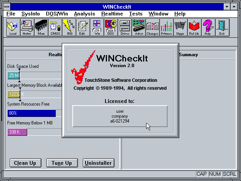Click the Disk Space Used 25 MB bar
This screenshot has height=181, width=241.
[x=35, y=75]
